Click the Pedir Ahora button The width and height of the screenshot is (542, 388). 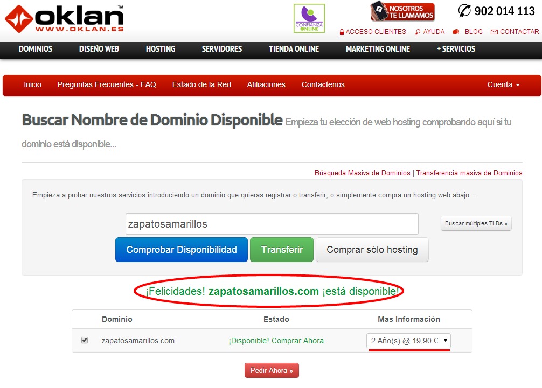[x=272, y=370]
